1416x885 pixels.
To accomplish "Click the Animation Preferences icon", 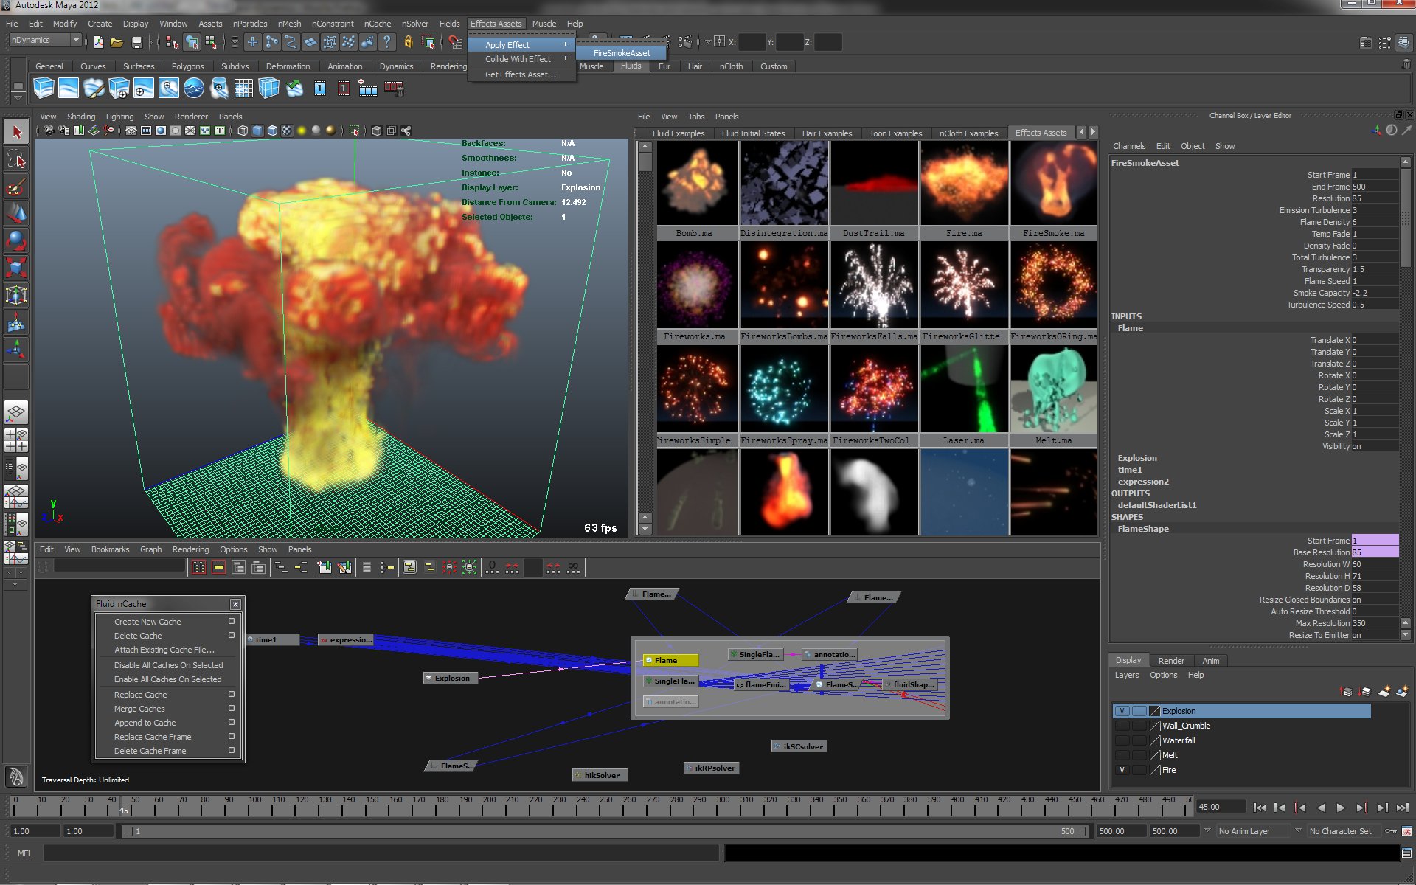I will (1406, 831).
